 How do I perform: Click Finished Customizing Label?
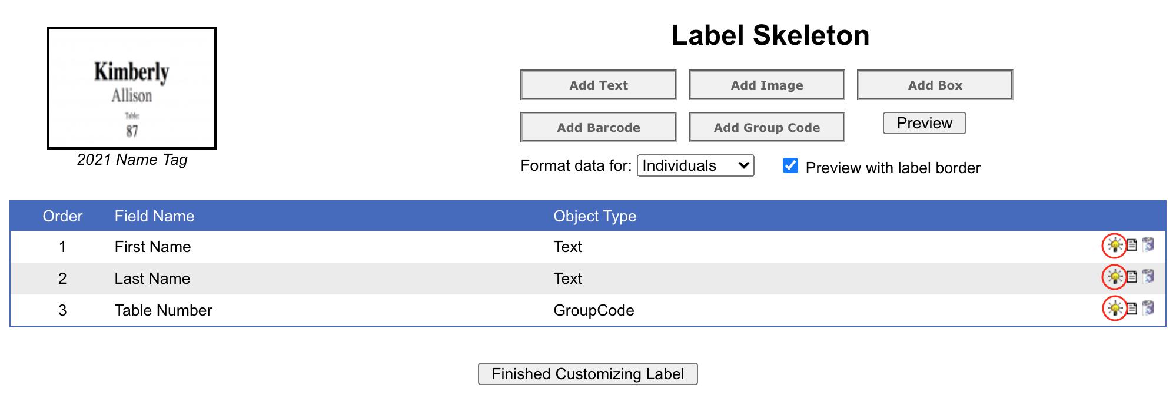[x=587, y=374]
